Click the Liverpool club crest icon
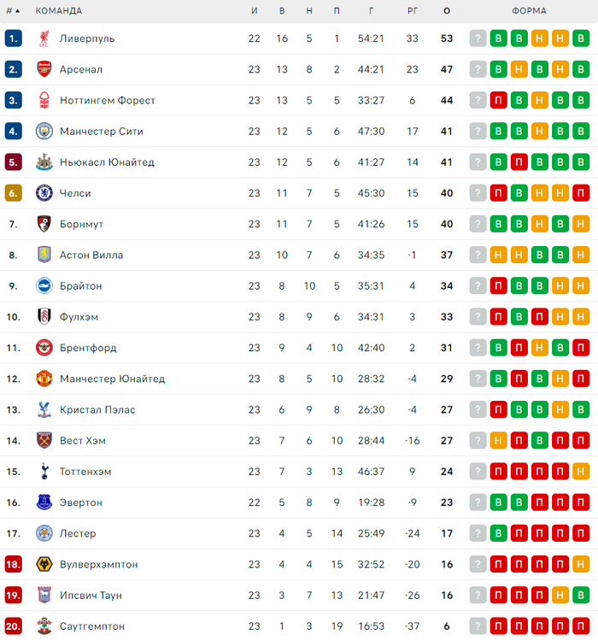 point(44,38)
